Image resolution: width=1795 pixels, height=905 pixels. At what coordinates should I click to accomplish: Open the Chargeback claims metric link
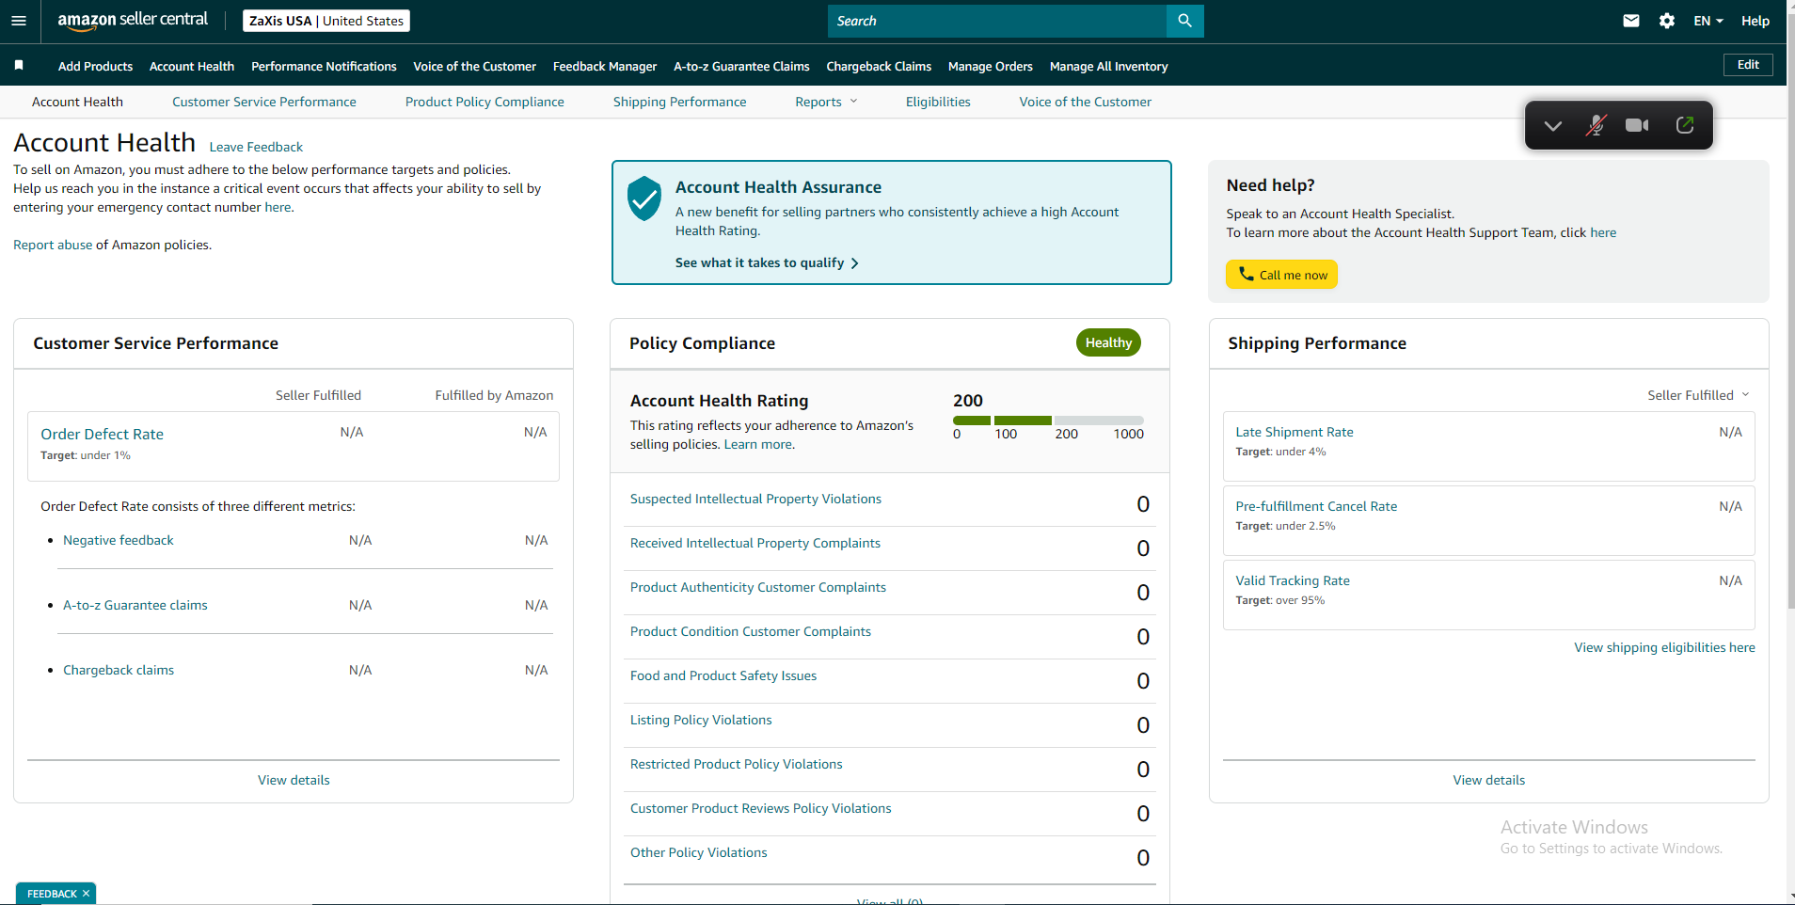(119, 670)
